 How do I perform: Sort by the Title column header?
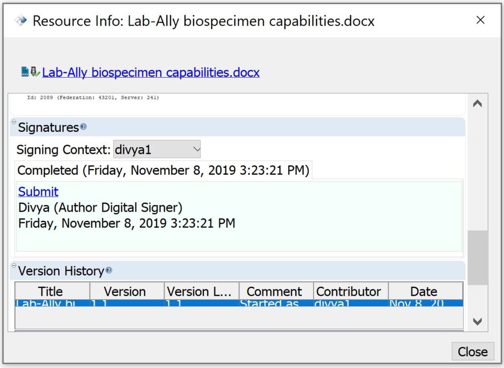pyautogui.click(x=51, y=291)
